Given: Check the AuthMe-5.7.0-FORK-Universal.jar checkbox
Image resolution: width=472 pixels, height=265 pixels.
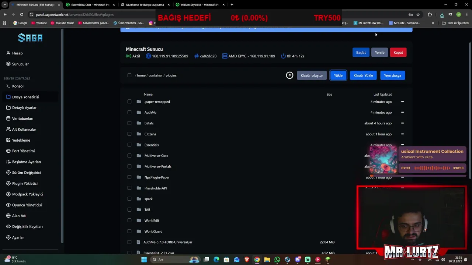Looking at the screenshot, I should pos(129,242).
